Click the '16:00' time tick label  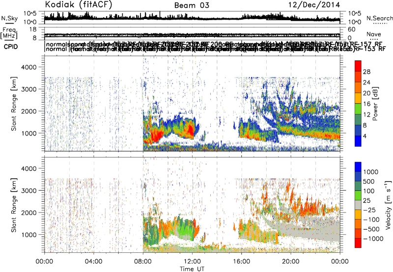tap(241, 262)
